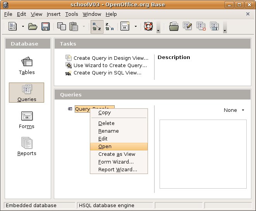Screen dimensions: 256x211
Task: Save the database with the floppy icon
Action: pos(45,26)
